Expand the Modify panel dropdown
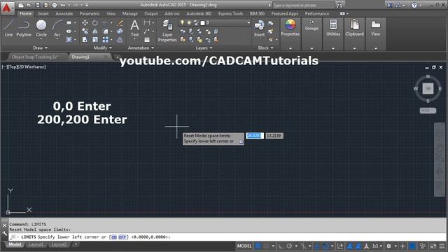This screenshot has width=448, height=252. 103,48
